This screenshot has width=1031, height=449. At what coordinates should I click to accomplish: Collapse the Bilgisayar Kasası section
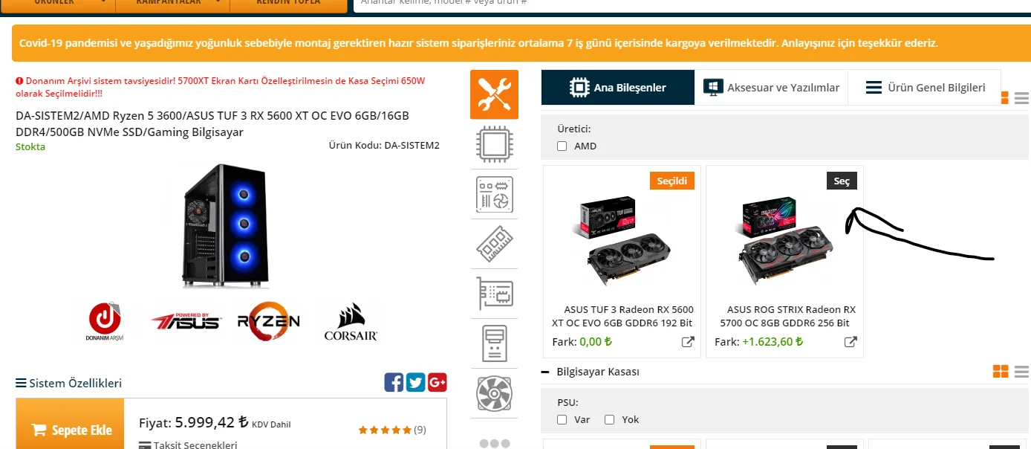pos(547,372)
